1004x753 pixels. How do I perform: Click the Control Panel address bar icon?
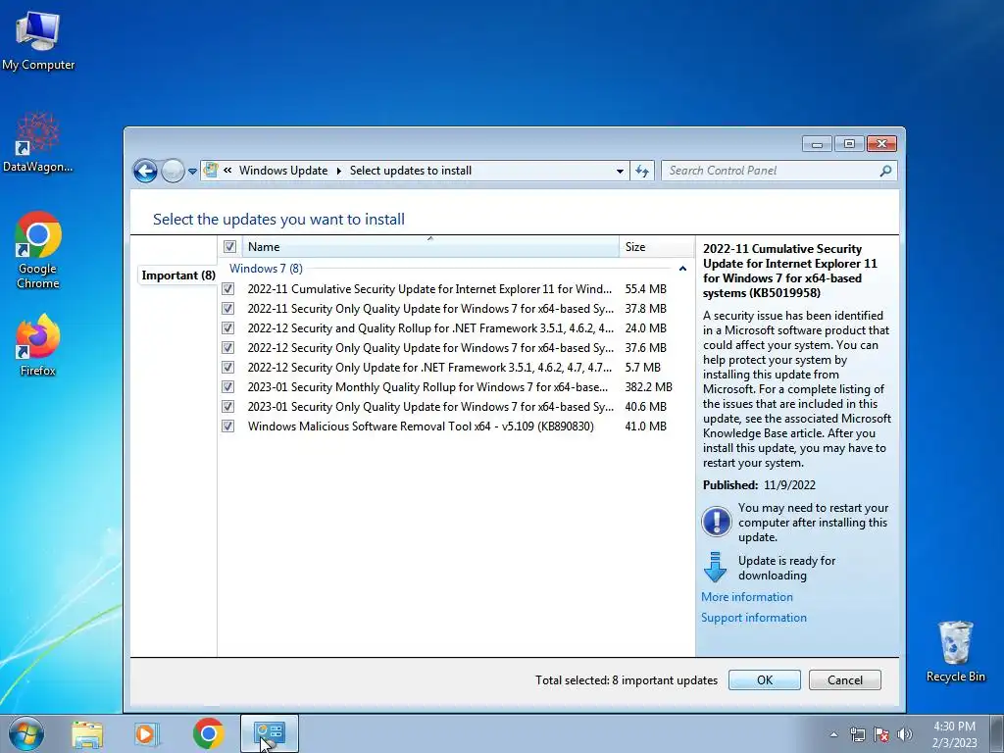(x=210, y=171)
